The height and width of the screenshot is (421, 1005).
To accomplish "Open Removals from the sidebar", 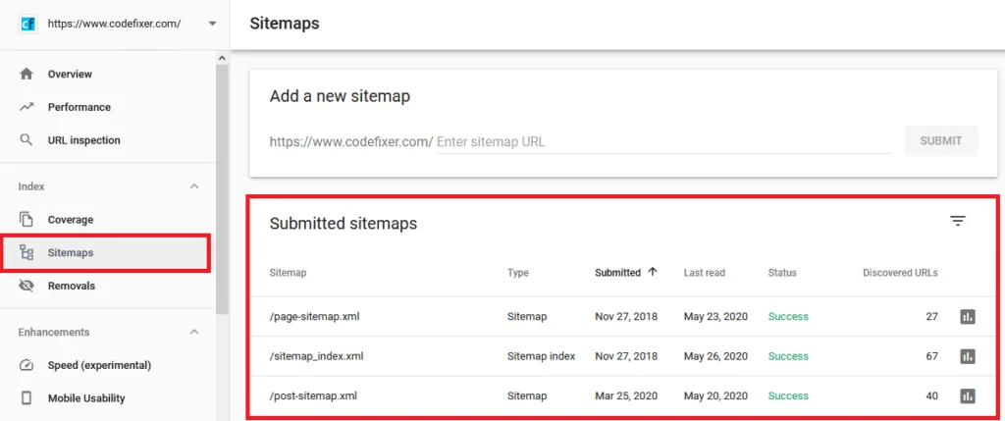I will [71, 287].
